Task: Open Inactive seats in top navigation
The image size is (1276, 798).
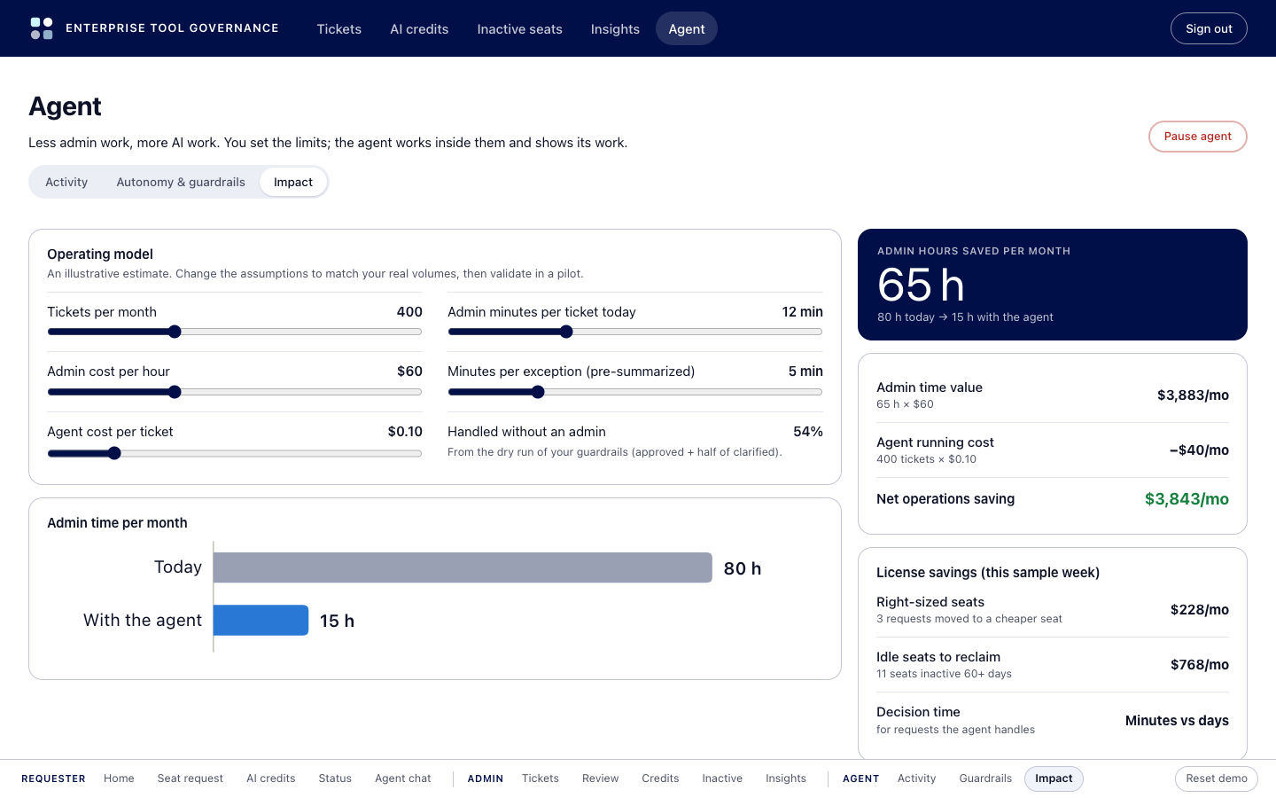Action: coord(519,28)
